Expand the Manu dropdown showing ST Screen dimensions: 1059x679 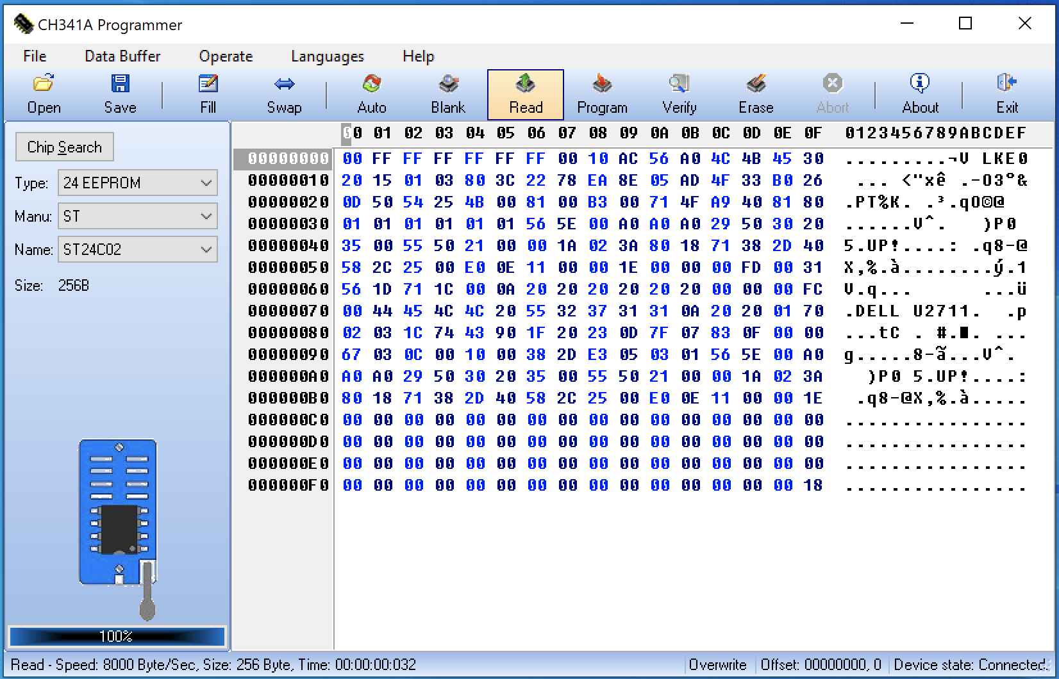click(x=138, y=216)
